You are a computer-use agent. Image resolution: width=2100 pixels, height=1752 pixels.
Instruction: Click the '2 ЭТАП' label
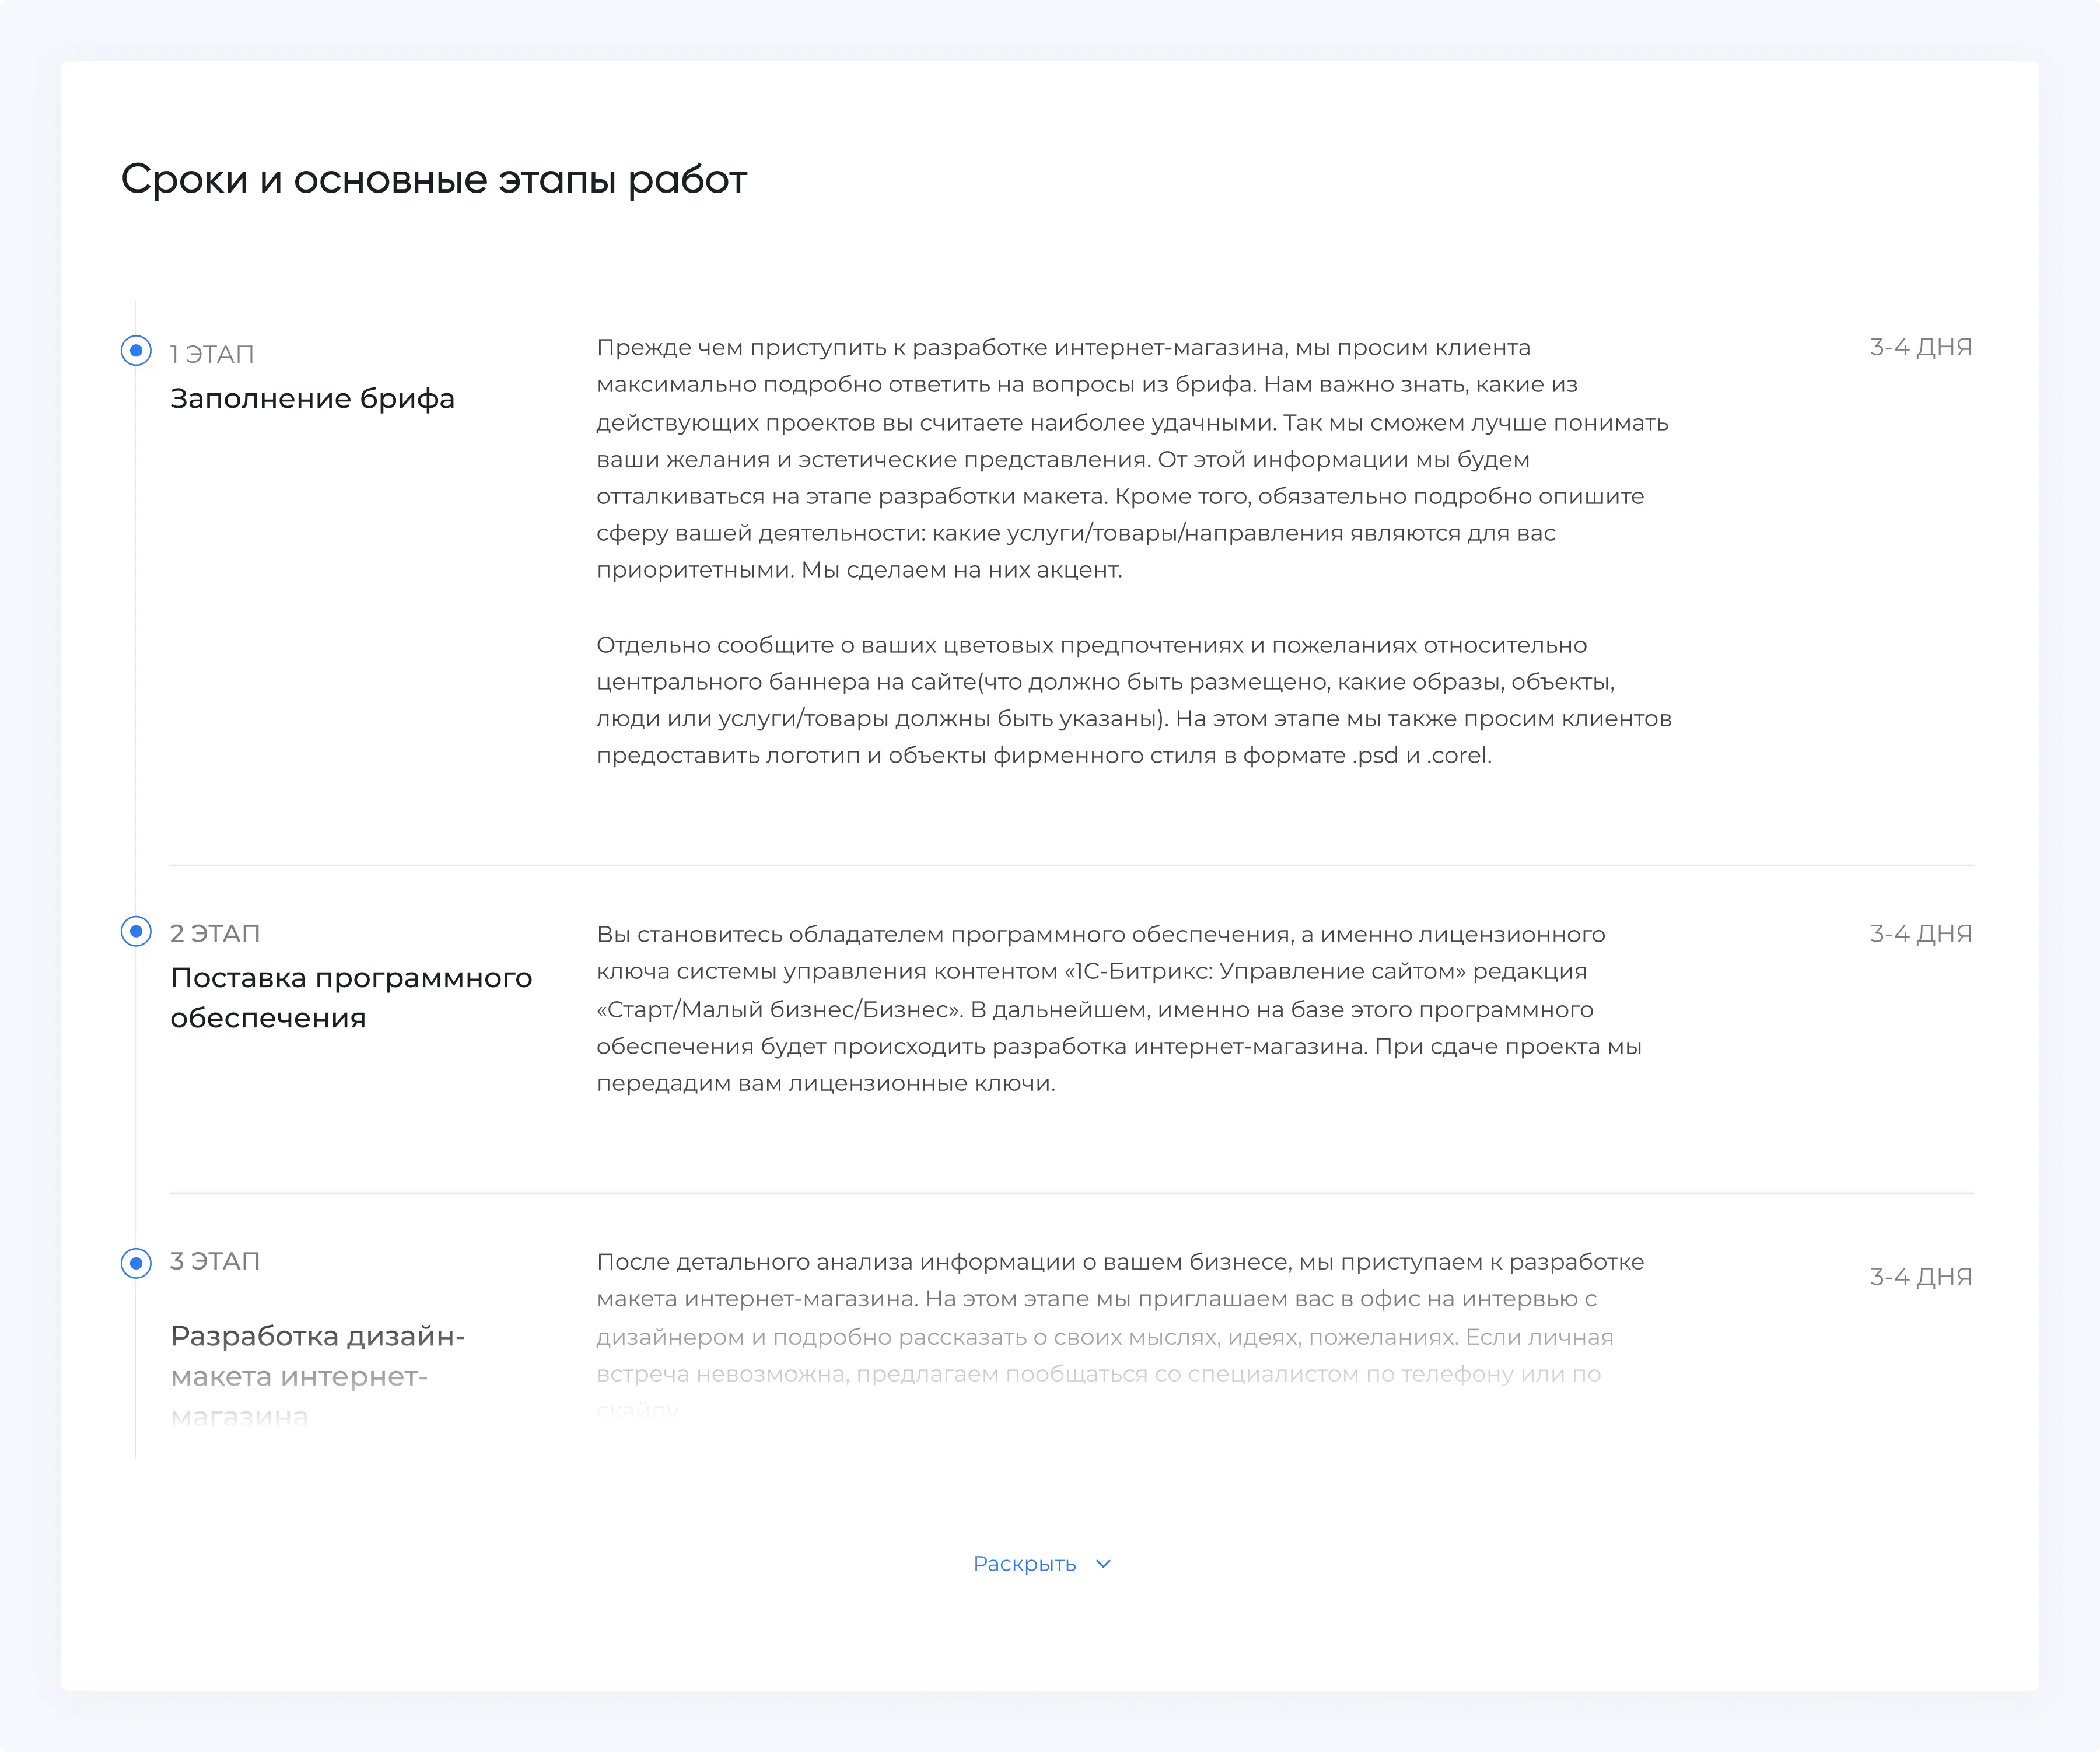[x=215, y=933]
